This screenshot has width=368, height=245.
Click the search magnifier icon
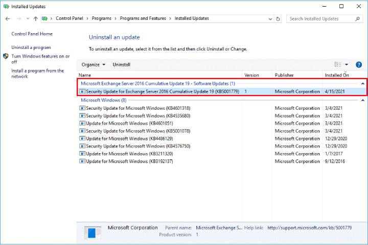click(357, 19)
